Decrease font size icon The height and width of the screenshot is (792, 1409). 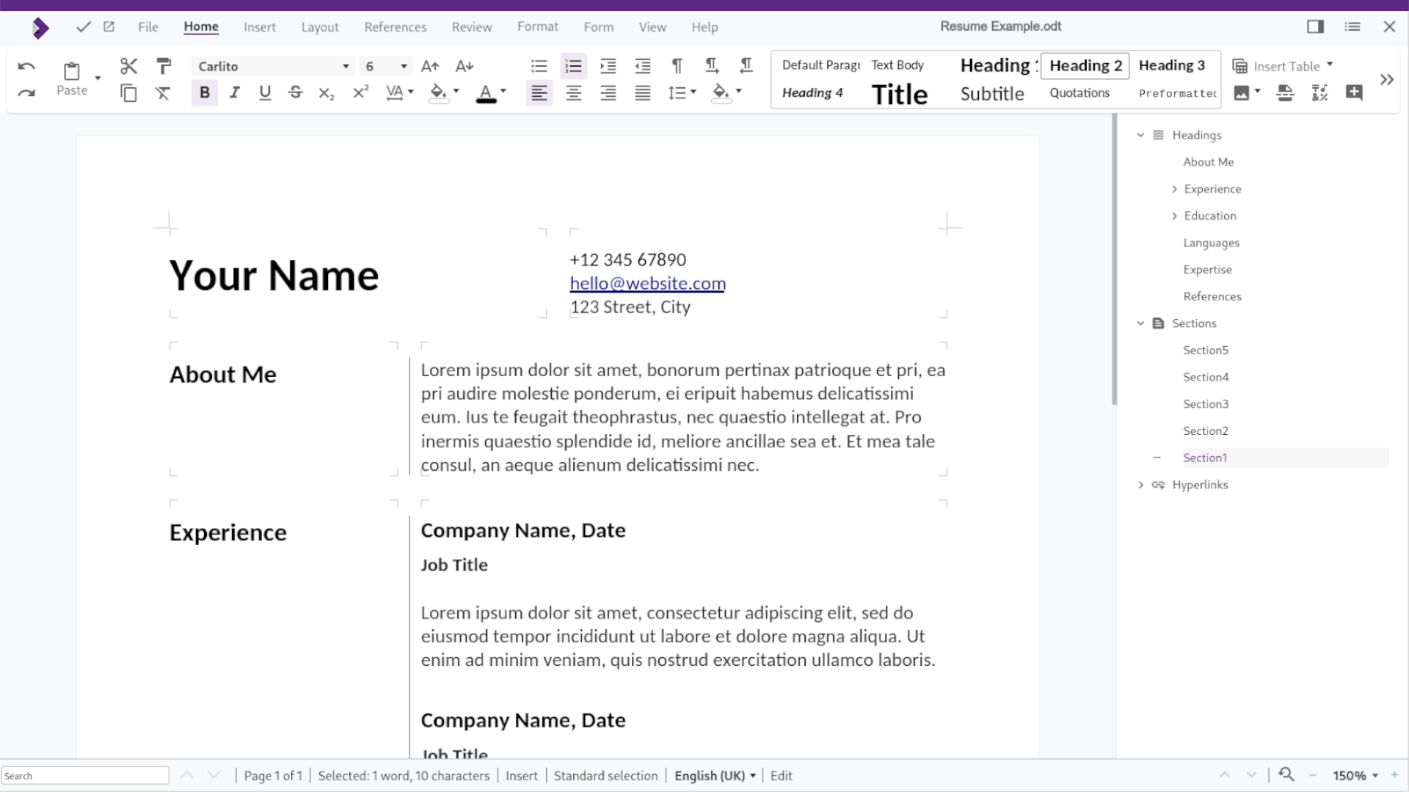(465, 67)
